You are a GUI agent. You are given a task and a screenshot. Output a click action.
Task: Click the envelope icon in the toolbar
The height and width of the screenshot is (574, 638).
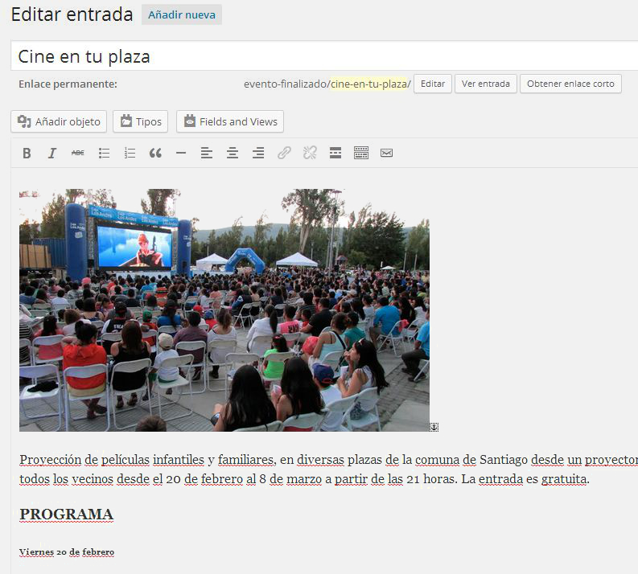(x=386, y=154)
